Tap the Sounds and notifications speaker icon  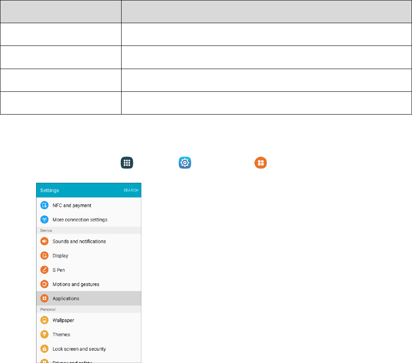coord(44,241)
